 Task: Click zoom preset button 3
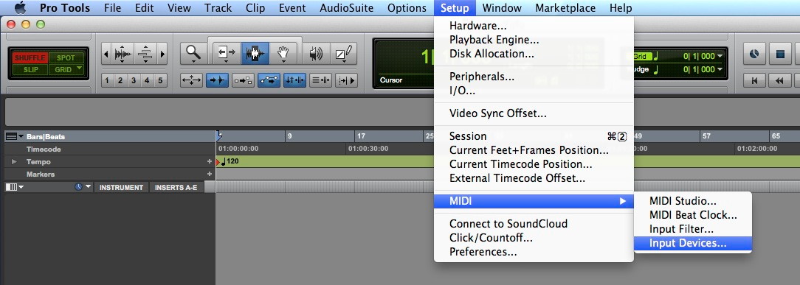[133, 80]
